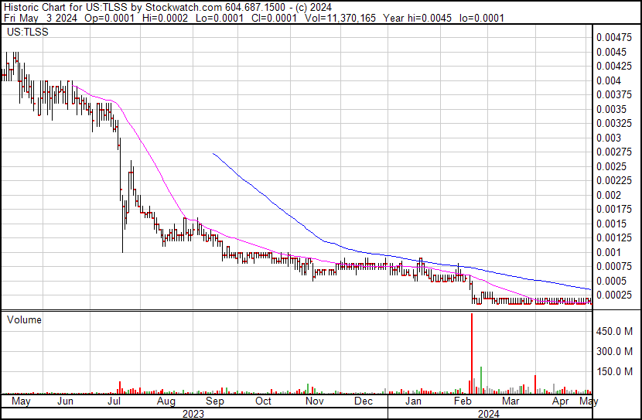Click the tallest red volume spike in February
The image size is (642, 420).
[x=471, y=348]
